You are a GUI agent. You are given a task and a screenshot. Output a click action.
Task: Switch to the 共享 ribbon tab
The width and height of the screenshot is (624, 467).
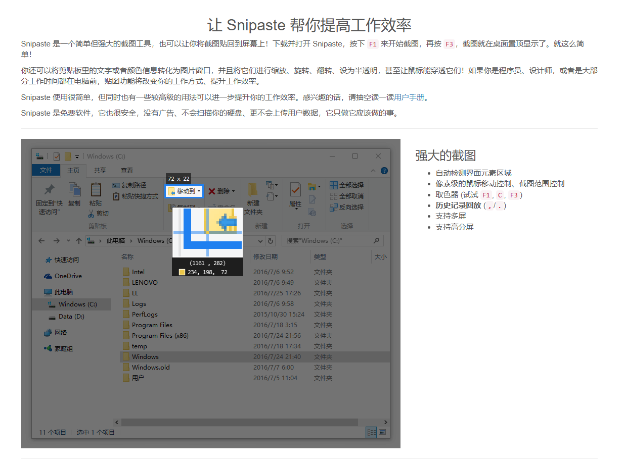click(100, 171)
